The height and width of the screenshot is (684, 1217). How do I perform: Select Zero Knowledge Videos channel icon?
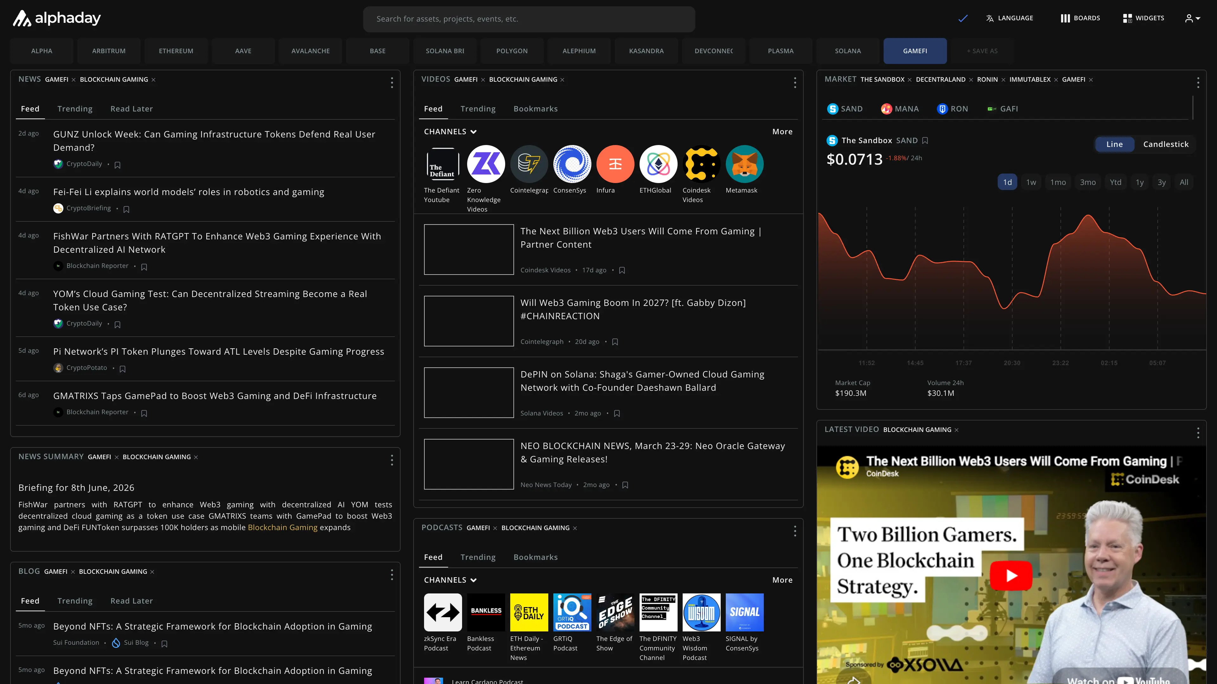pos(486,164)
